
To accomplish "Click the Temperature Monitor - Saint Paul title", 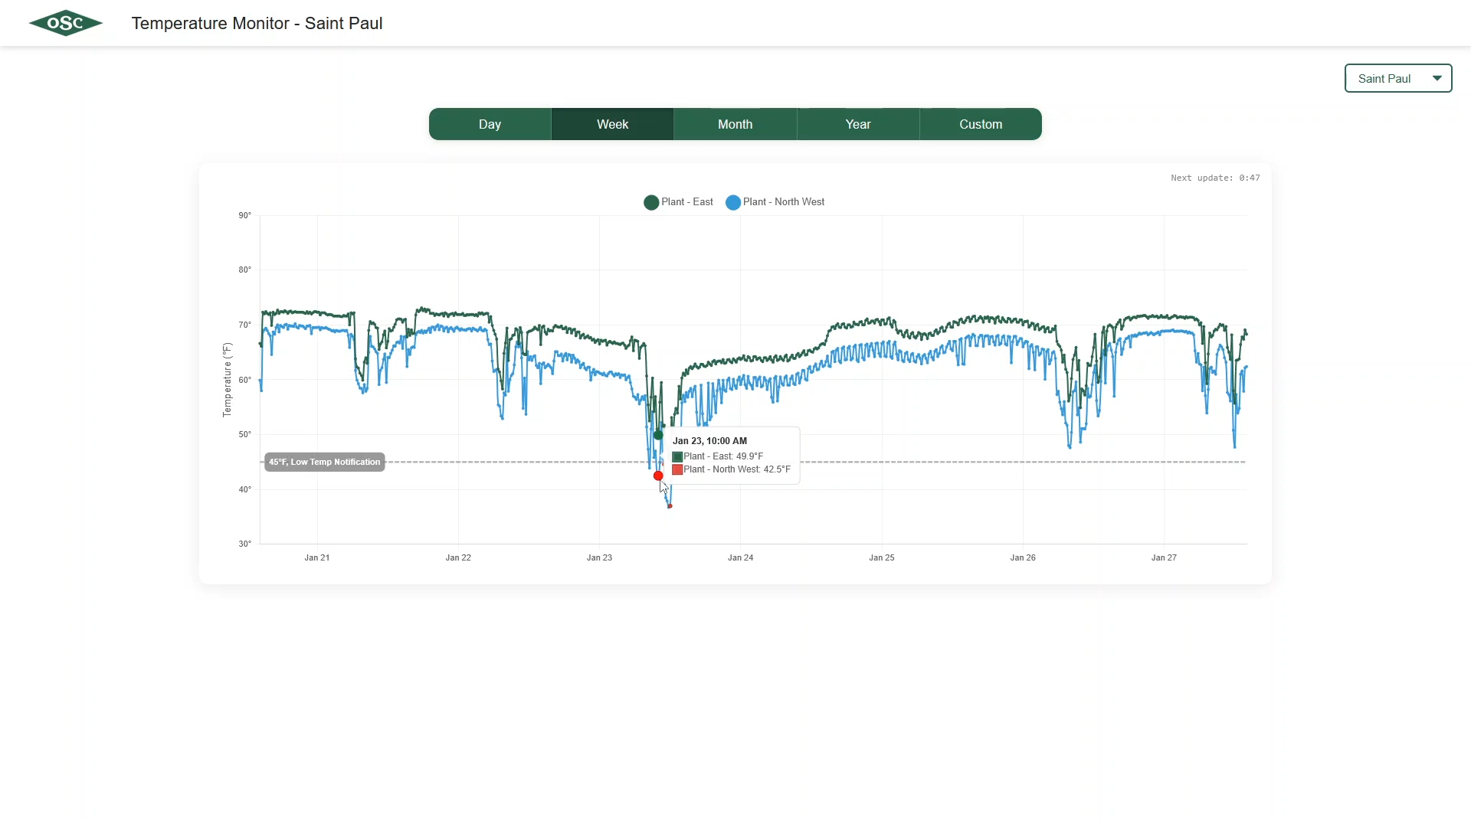I will pos(257,23).
